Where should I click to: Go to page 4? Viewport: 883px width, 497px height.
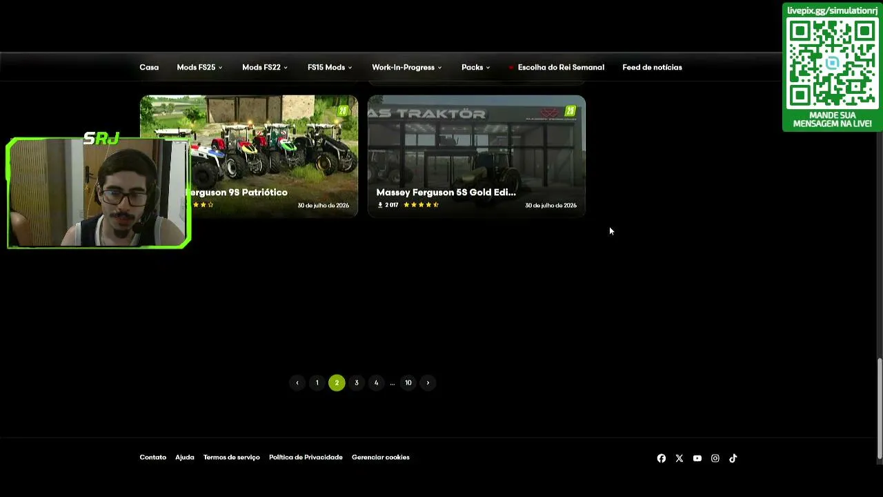click(376, 382)
